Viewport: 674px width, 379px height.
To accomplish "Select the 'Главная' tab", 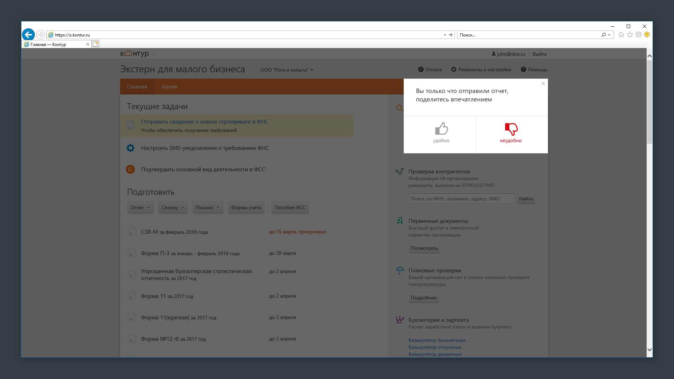I will (x=137, y=87).
